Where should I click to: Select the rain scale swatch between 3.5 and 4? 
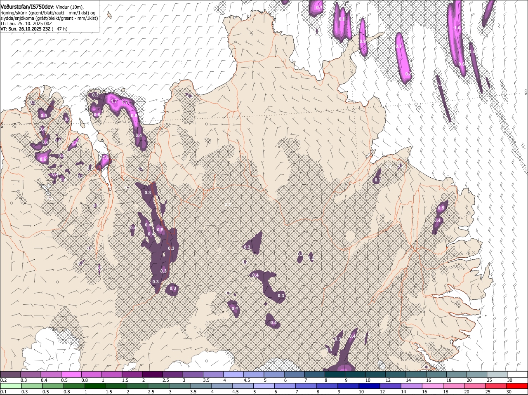(200, 386)
